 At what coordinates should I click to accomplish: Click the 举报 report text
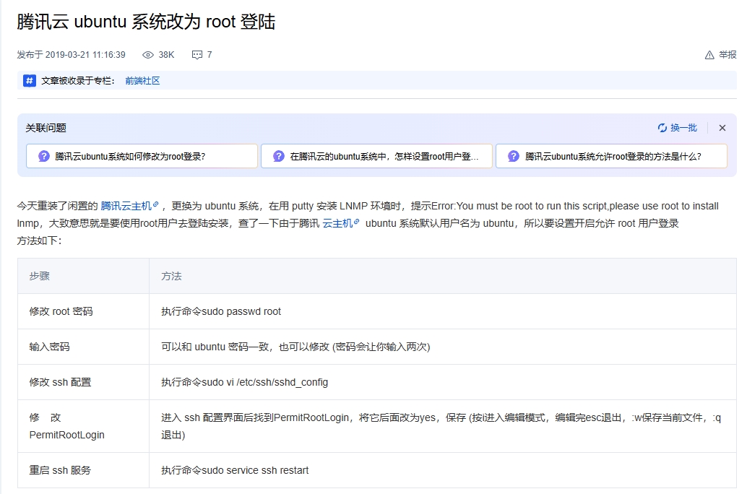point(727,55)
